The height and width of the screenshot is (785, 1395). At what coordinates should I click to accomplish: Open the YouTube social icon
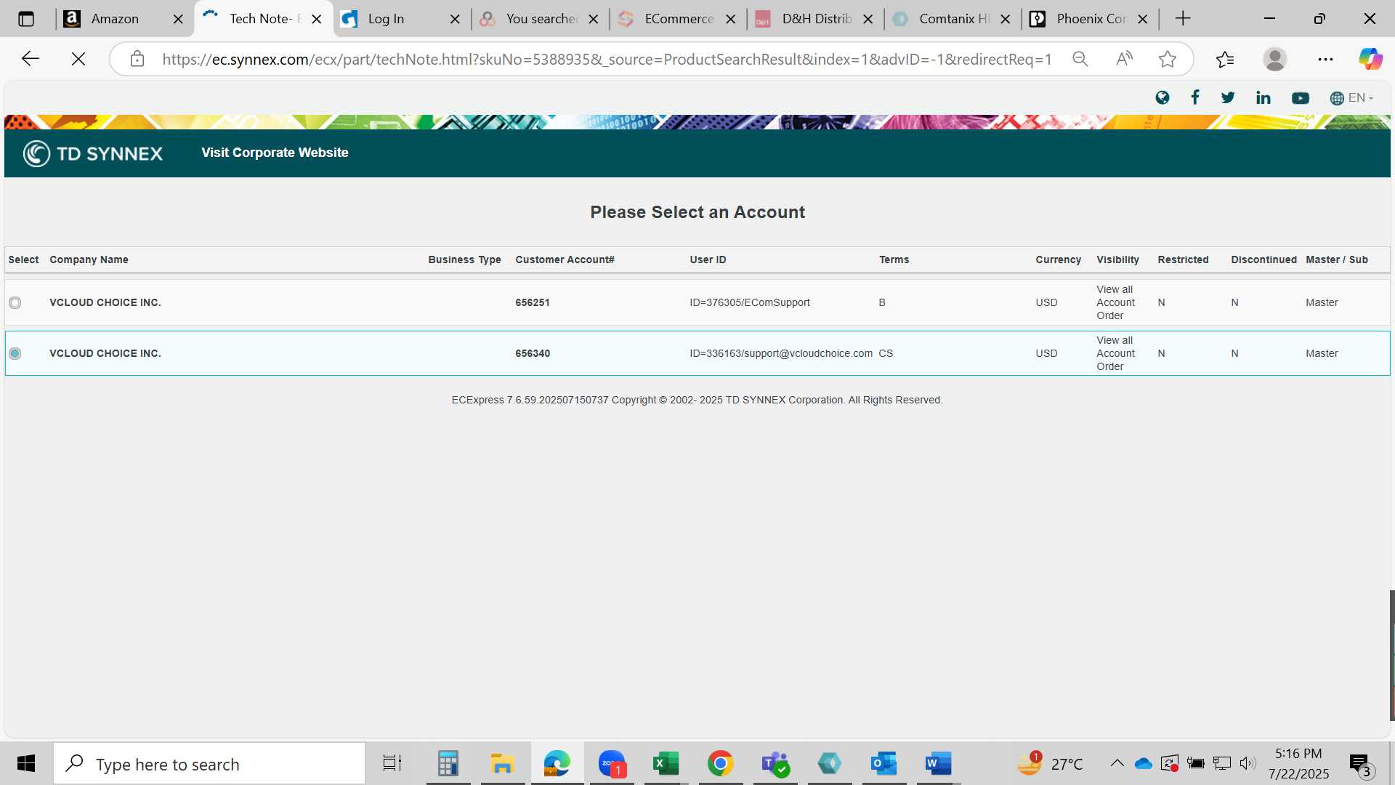point(1301,97)
